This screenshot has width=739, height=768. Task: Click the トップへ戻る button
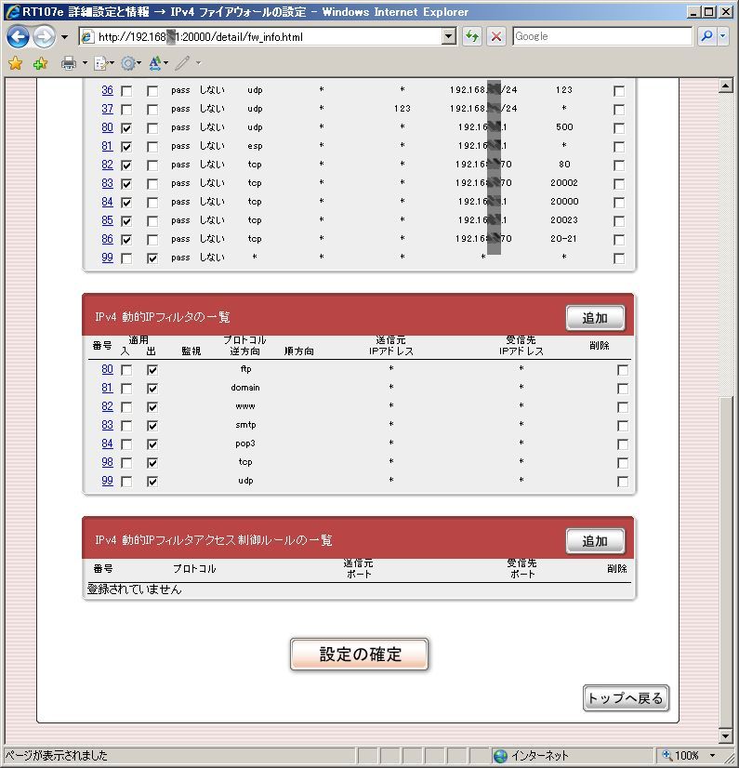tap(626, 698)
